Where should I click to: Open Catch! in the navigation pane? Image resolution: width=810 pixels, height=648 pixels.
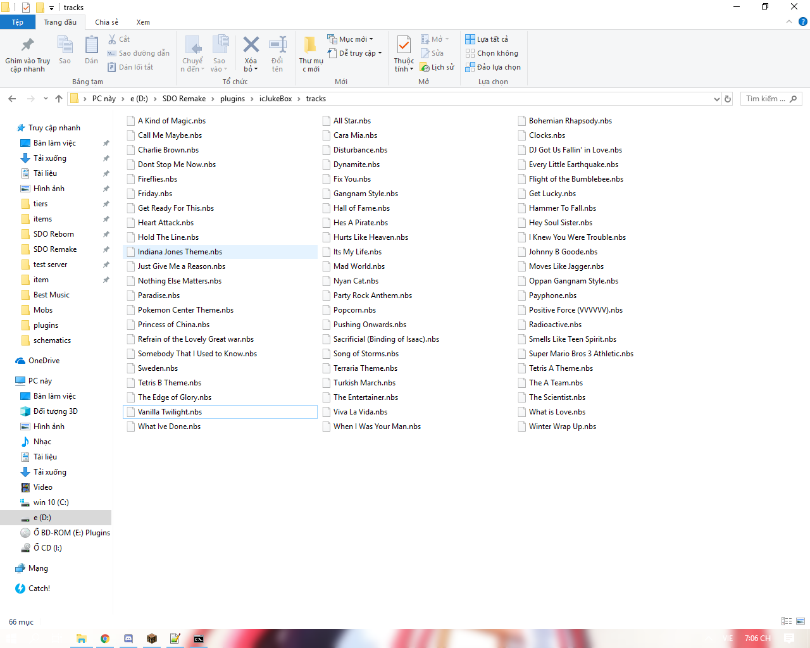pos(39,589)
